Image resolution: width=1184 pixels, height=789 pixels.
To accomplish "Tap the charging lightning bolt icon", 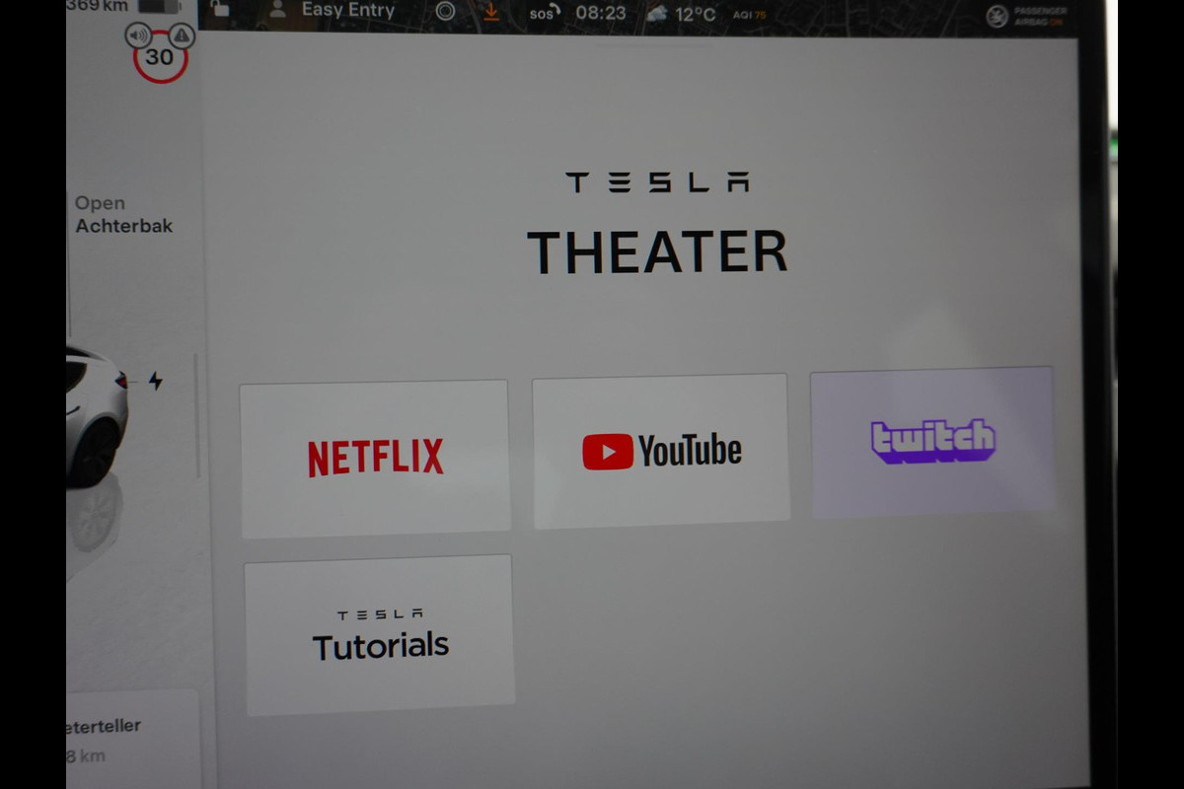I will pyautogui.click(x=155, y=381).
